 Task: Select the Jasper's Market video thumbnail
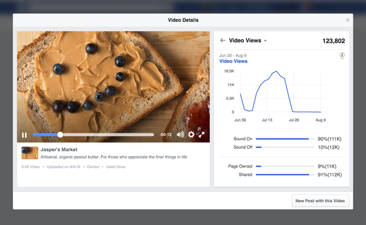[30, 153]
